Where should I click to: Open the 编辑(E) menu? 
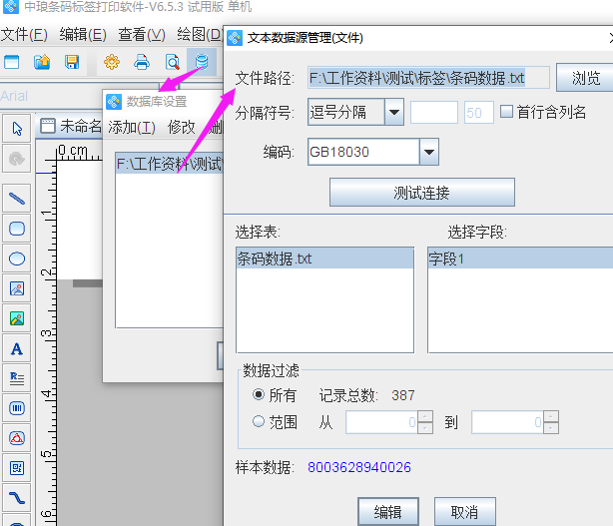[x=83, y=35]
